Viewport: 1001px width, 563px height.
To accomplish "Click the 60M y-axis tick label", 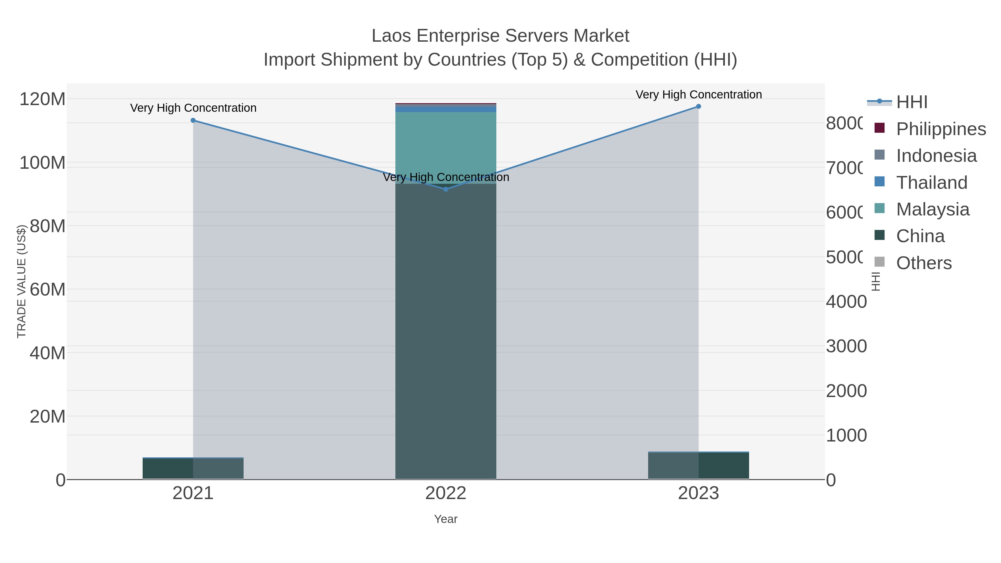I will 47,289.
